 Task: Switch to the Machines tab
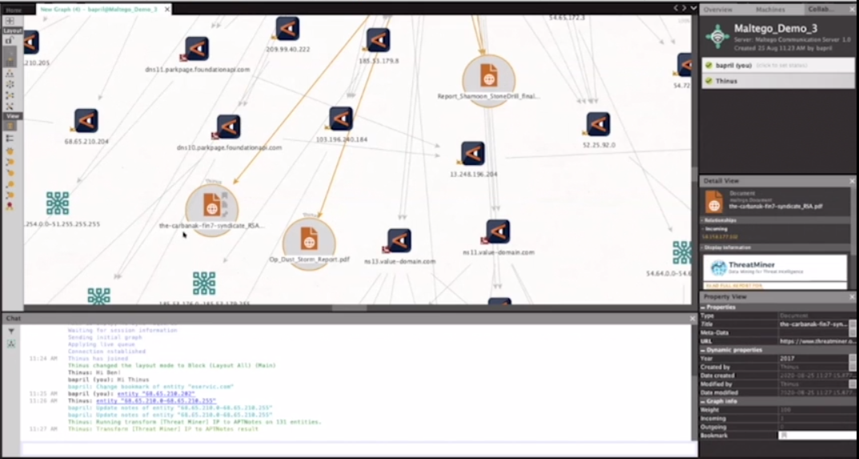point(770,10)
